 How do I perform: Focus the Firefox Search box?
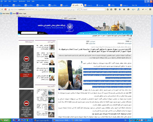(93, 9)
